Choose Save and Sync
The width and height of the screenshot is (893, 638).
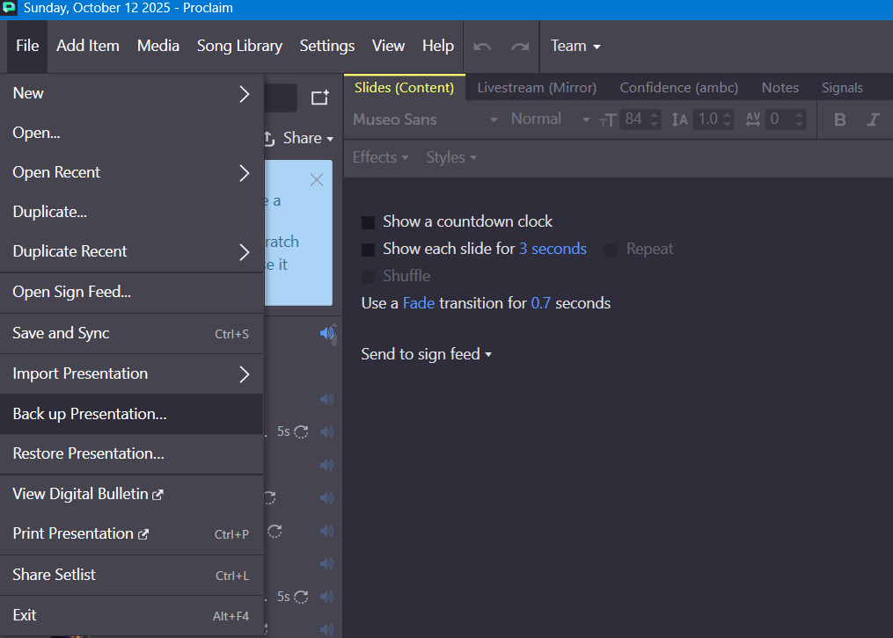[x=132, y=333]
